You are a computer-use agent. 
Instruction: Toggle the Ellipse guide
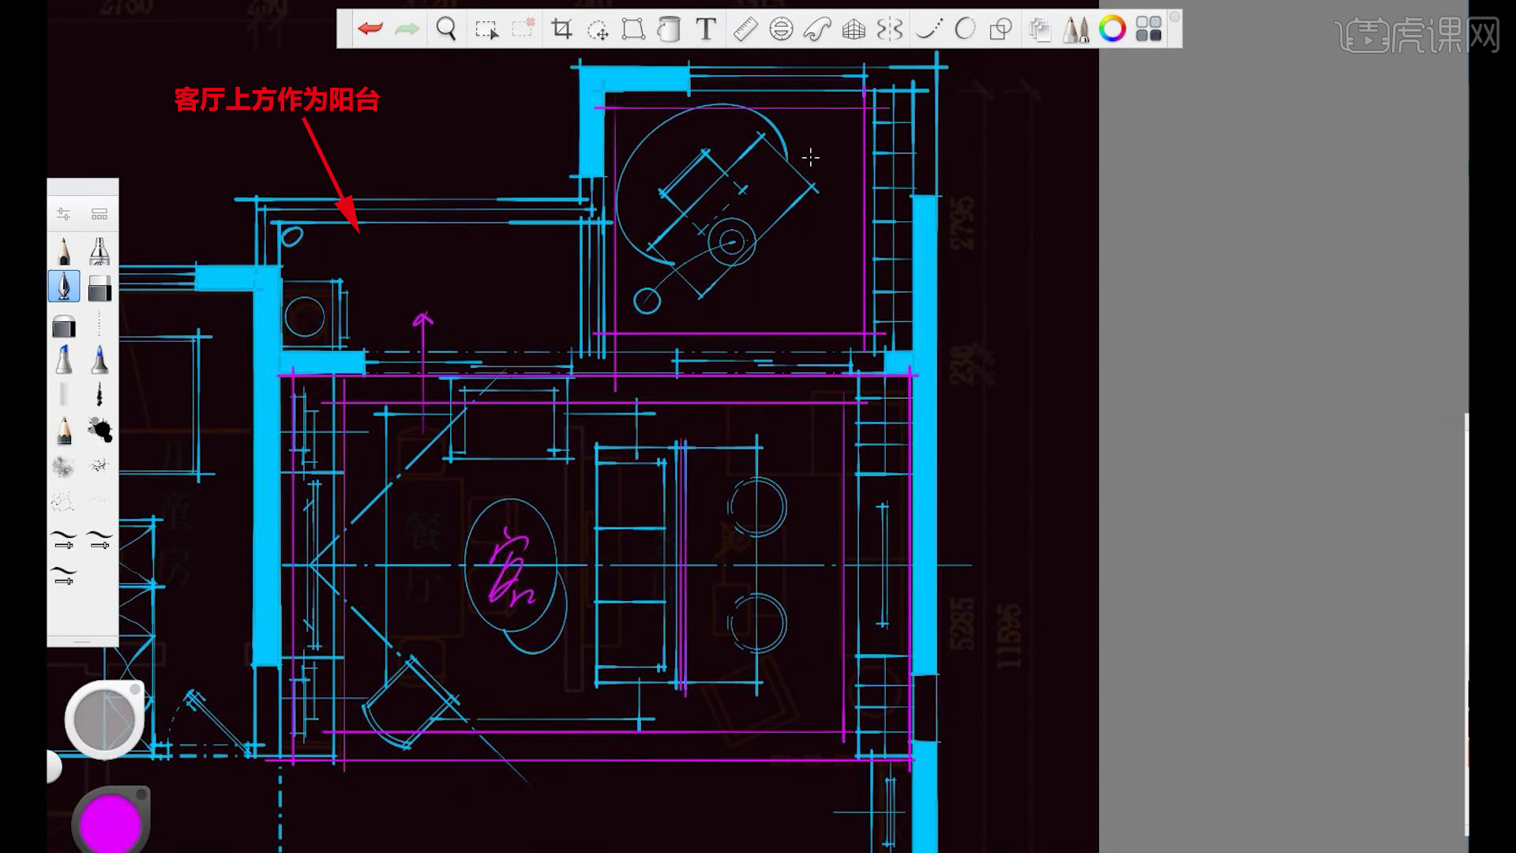tap(781, 29)
